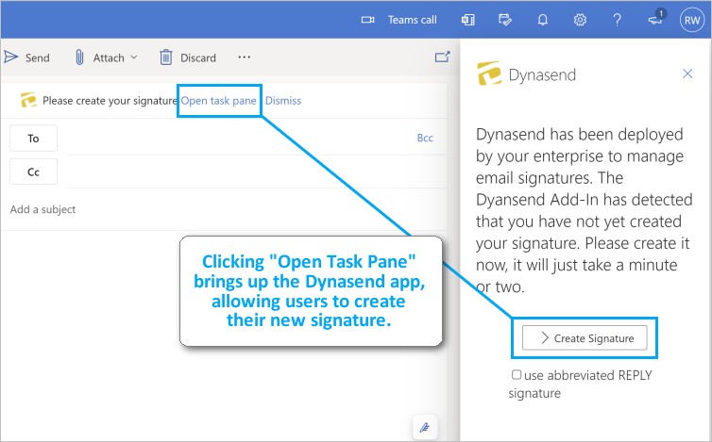Click the Open task pane link

click(x=218, y=101)
